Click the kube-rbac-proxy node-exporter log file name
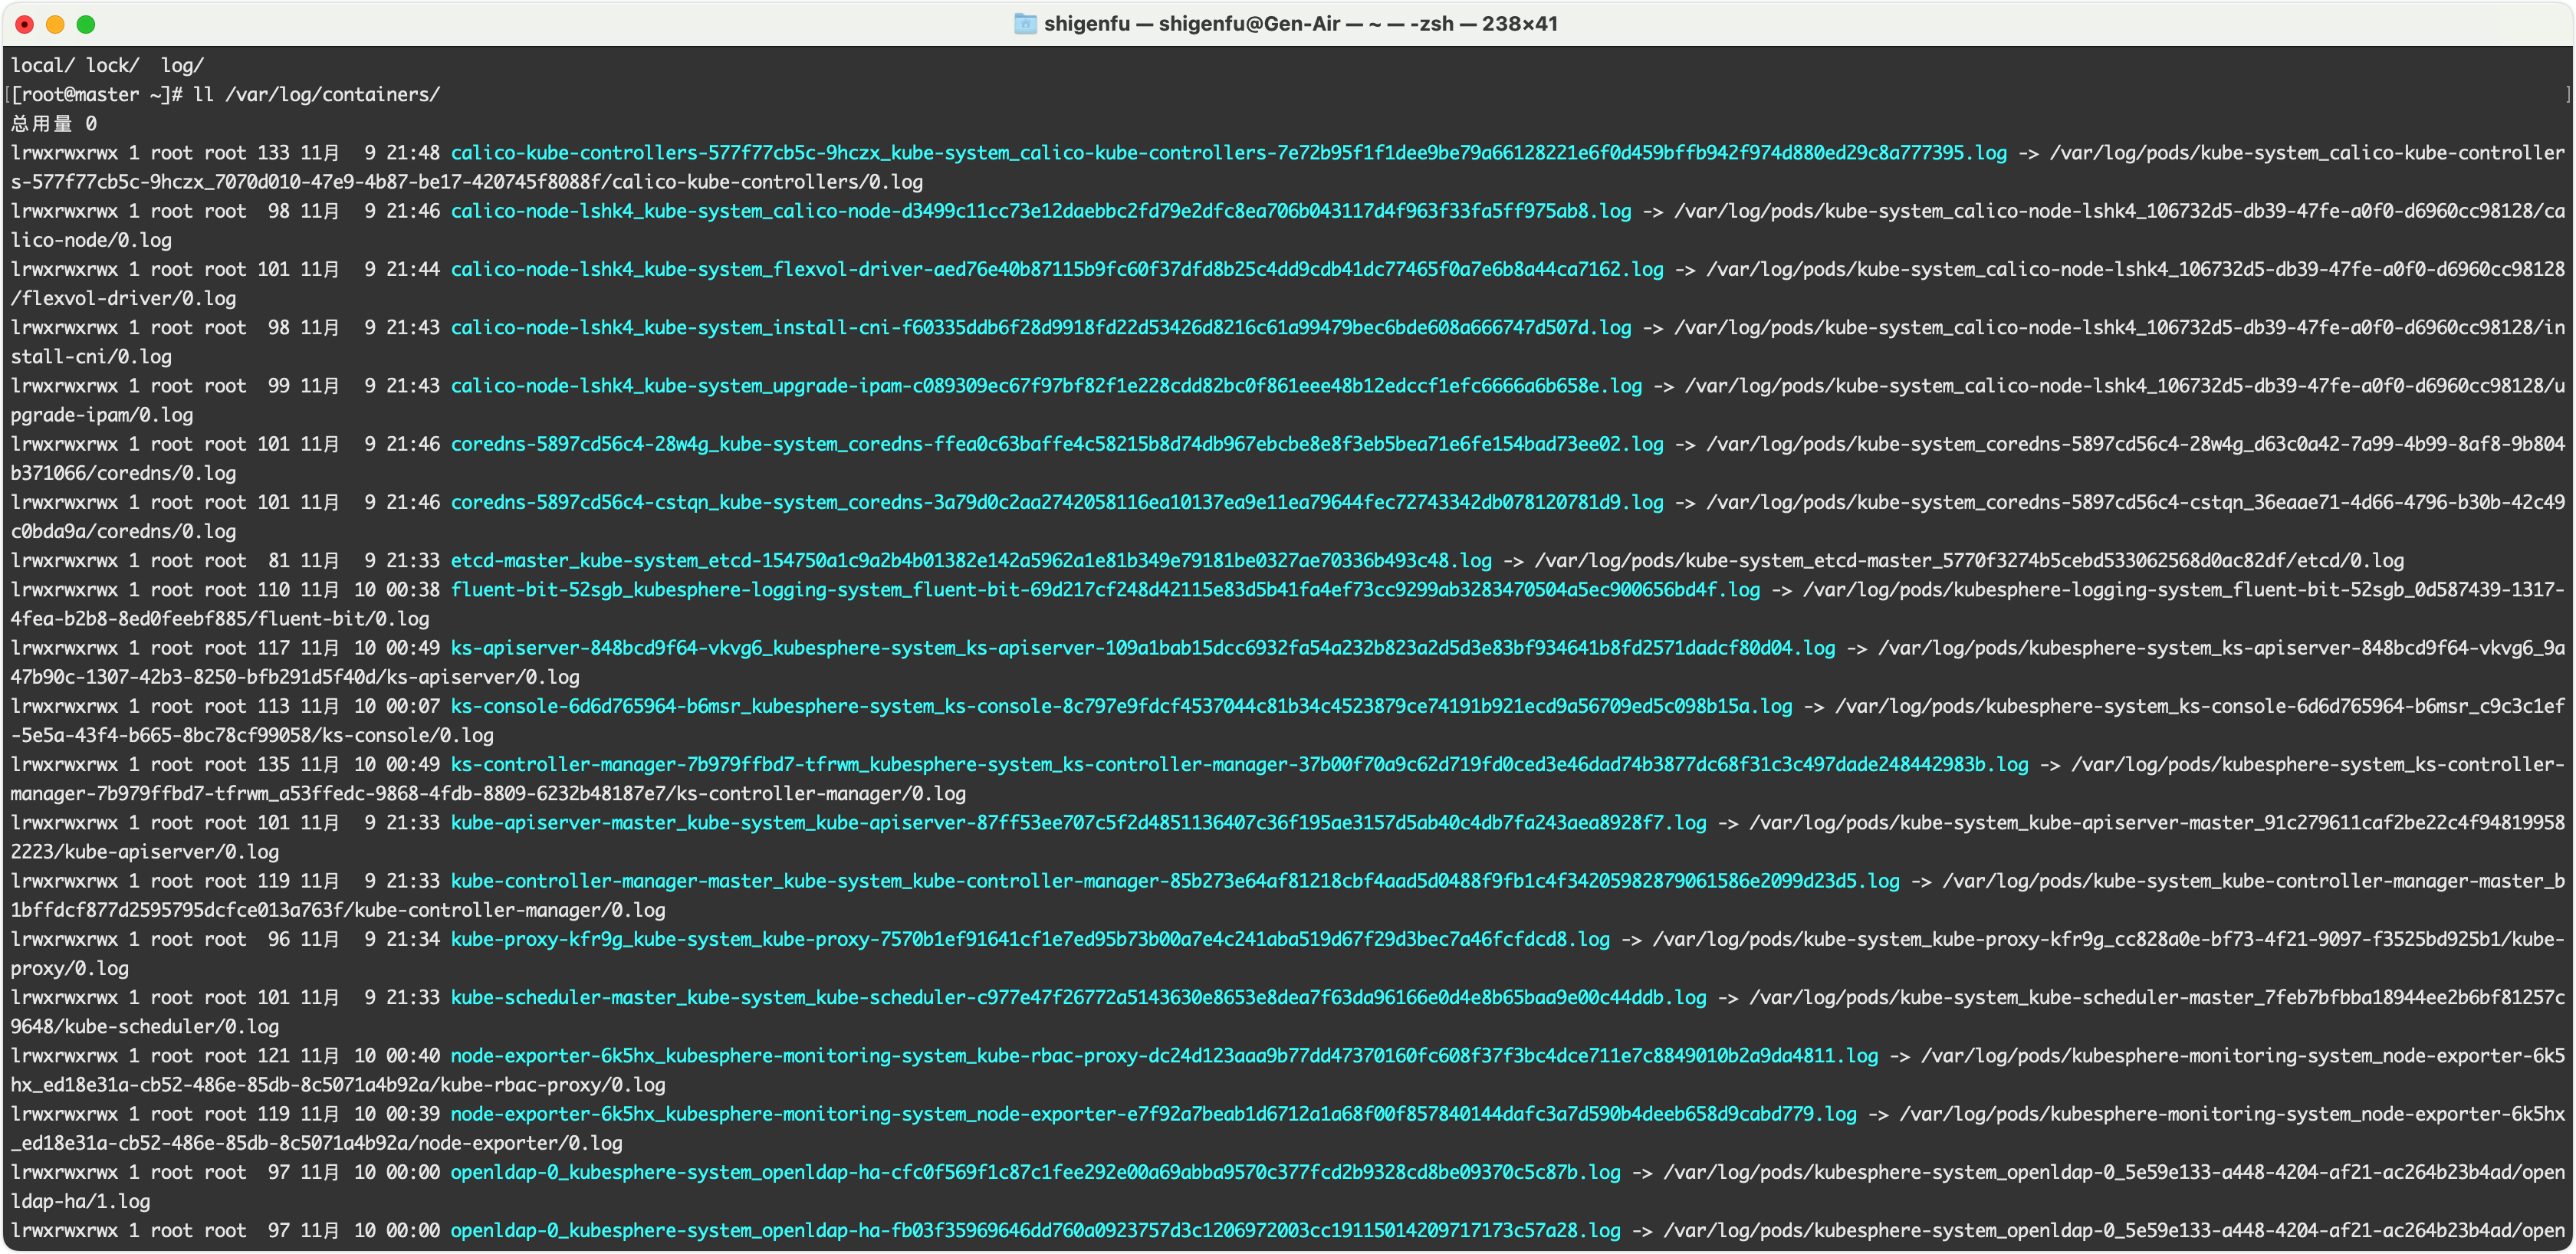Viewport: 2576px width, 1254px height. tap(1163, 1056)
